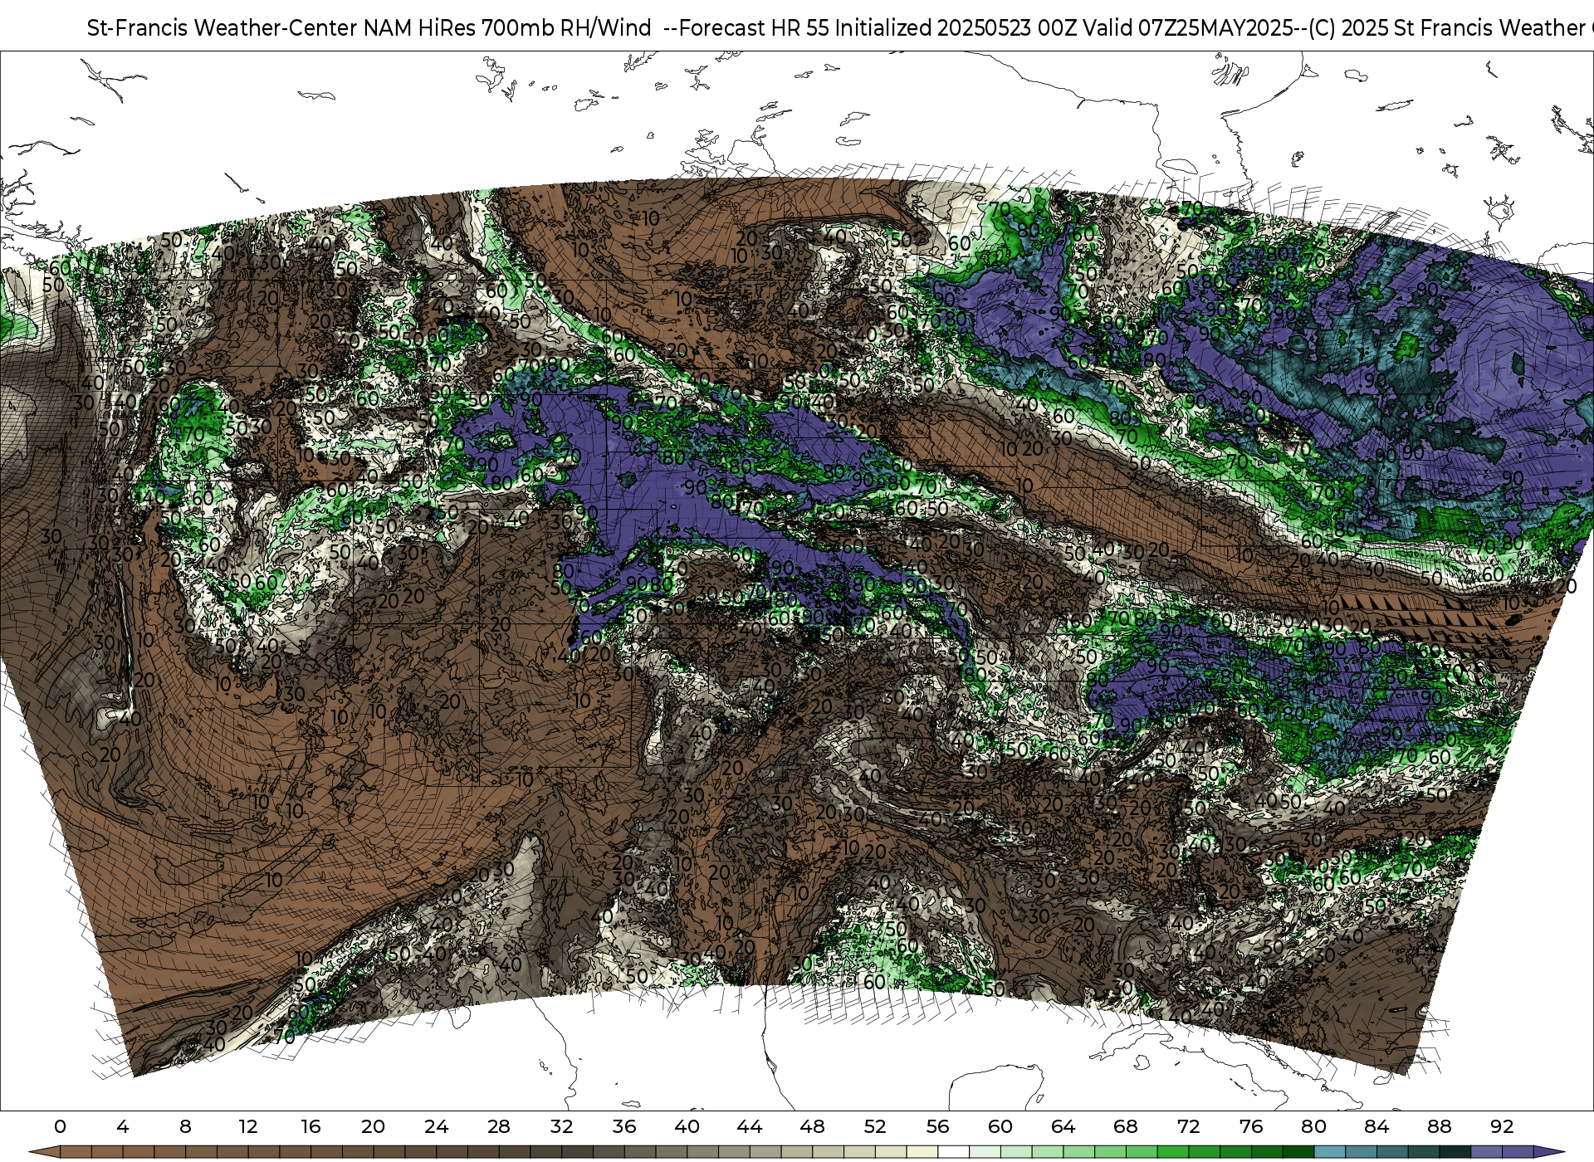Click the colorbar label '68'
Image resolution: width=1594 pixels, height=1162 pixels.
click(1126, 1126)
